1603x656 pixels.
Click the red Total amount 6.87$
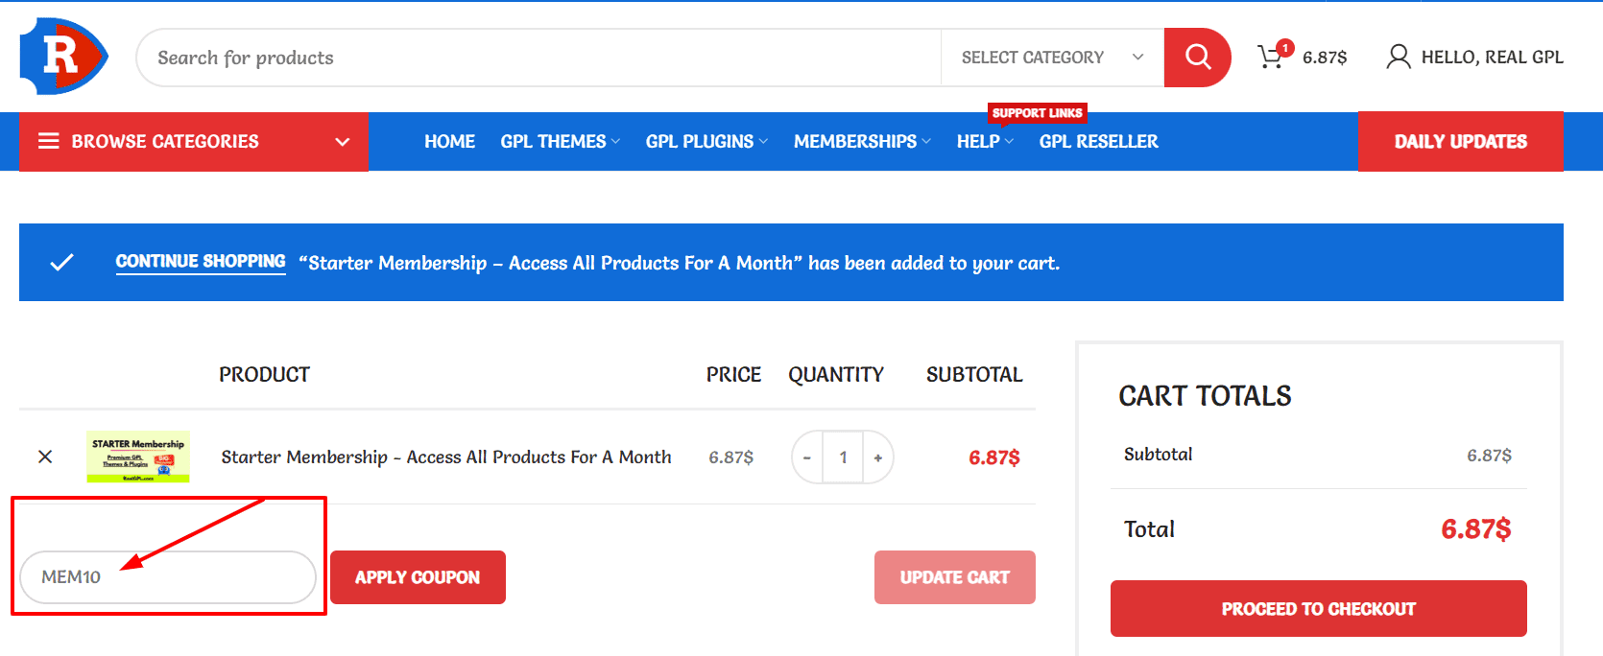tap(1475, 528)
